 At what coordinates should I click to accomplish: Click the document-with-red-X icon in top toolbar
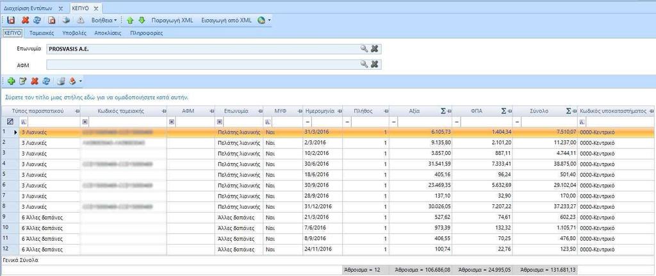[52, 20]
